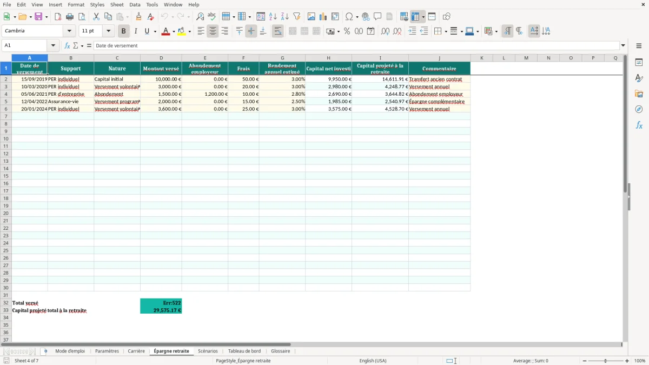Click row 33 header

(x=6, y=310)
